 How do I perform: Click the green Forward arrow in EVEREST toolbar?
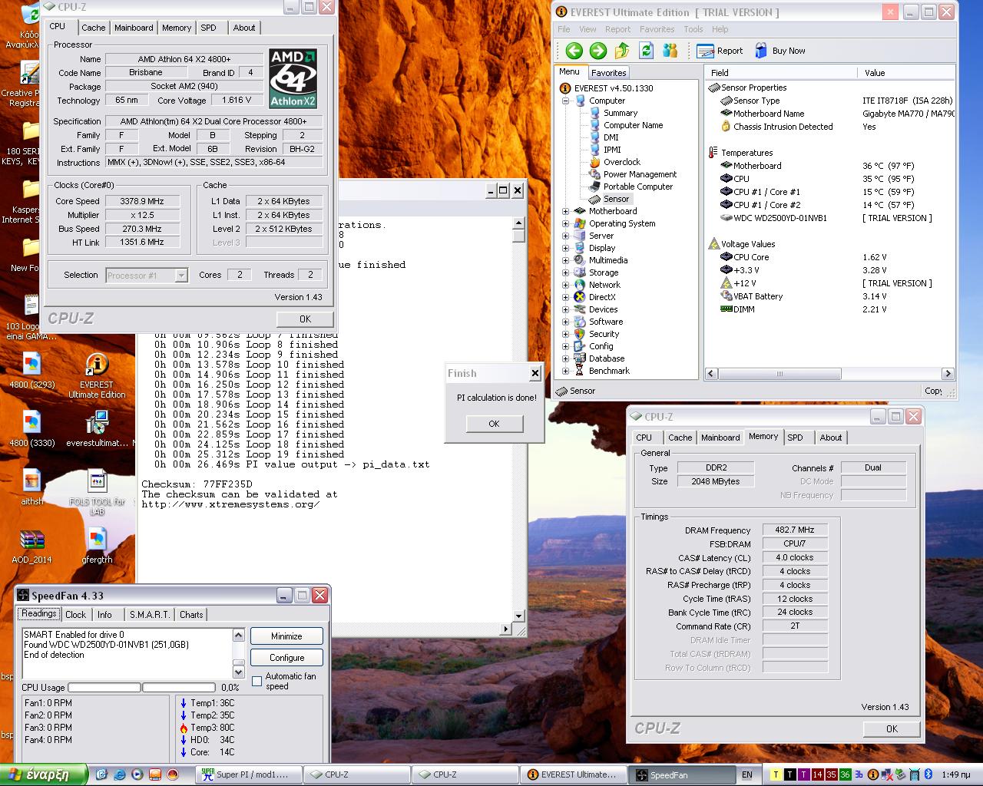[598, 51]
